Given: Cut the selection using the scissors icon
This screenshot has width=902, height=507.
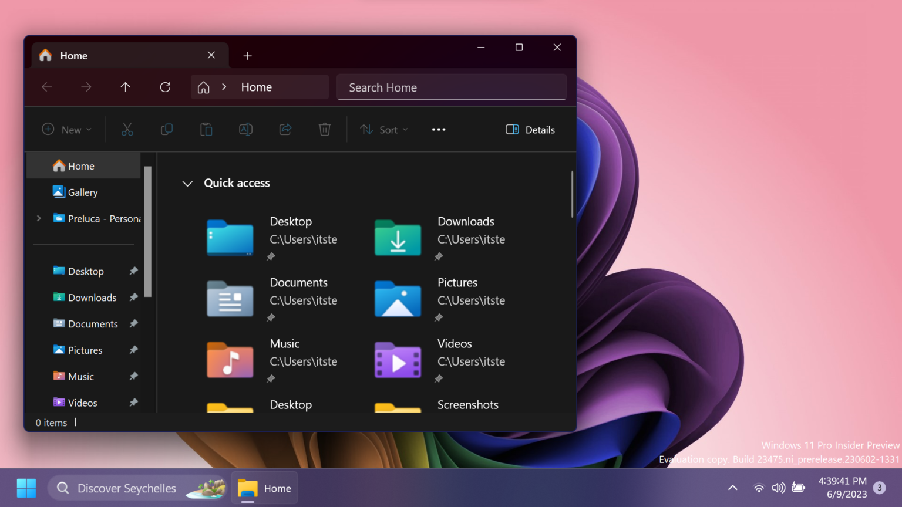Looking at the screenshot, I should pyautogui.click(x=127, y=129).
